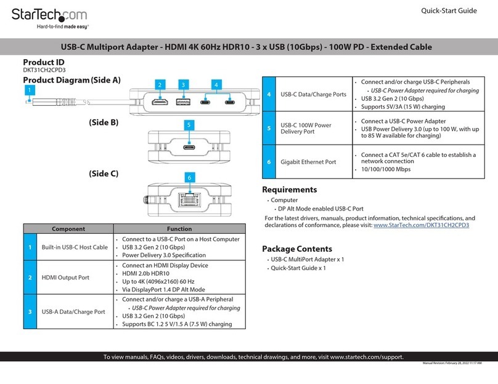Click the Requirements heading

[x=289, y=190]
